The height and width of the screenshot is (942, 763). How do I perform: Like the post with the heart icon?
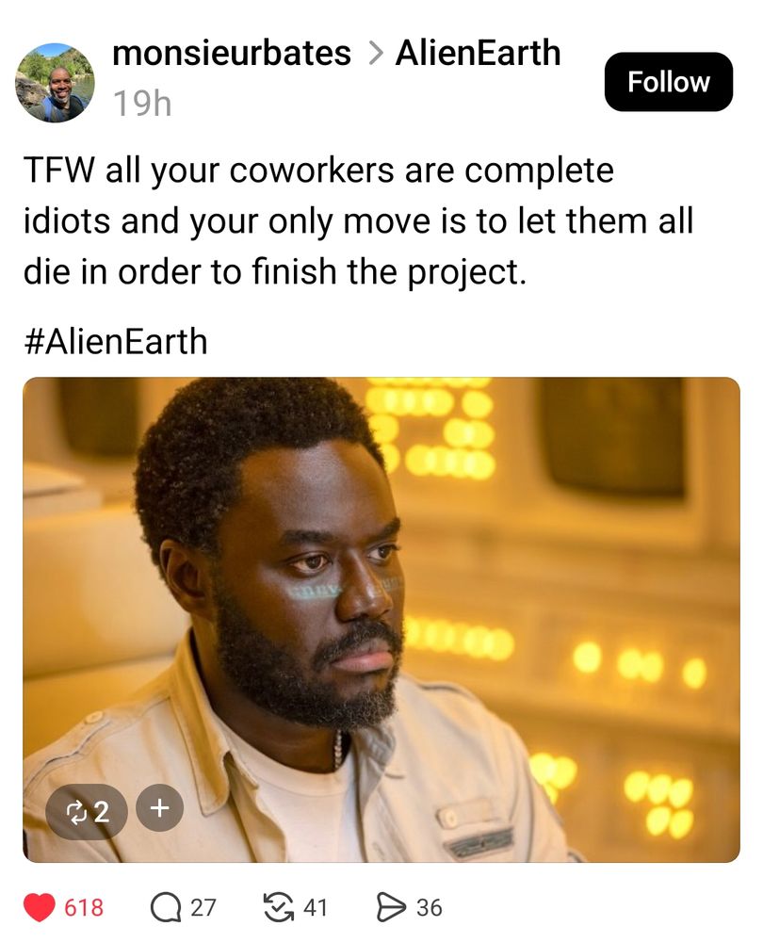tap(40, 907)
